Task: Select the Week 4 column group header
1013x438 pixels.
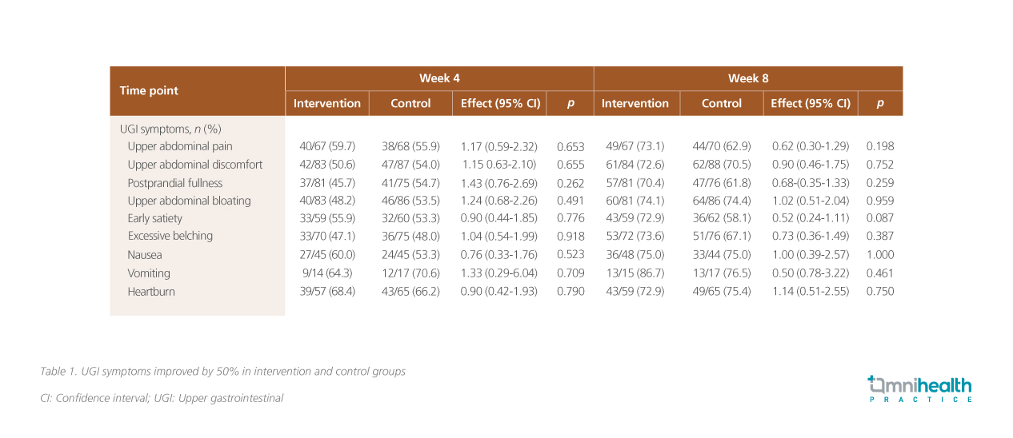Action: [x=439, y=78]
